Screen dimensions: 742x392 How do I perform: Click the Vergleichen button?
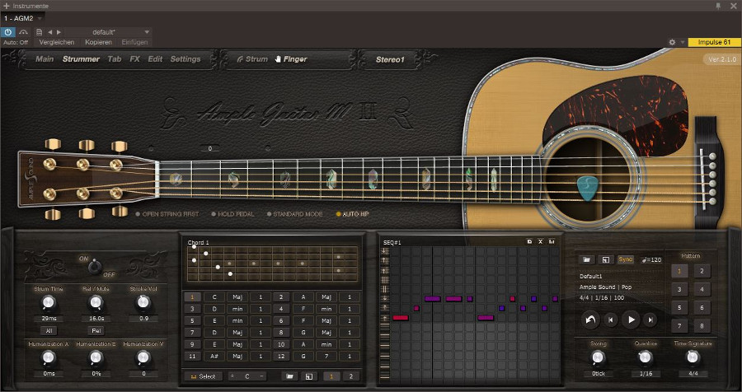57,42
